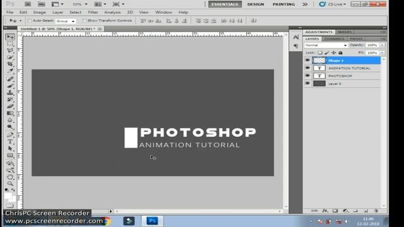Enable Show Transform Controls checkbox
The width and height of the screenshot is (404, 227).
click(84, 21)
